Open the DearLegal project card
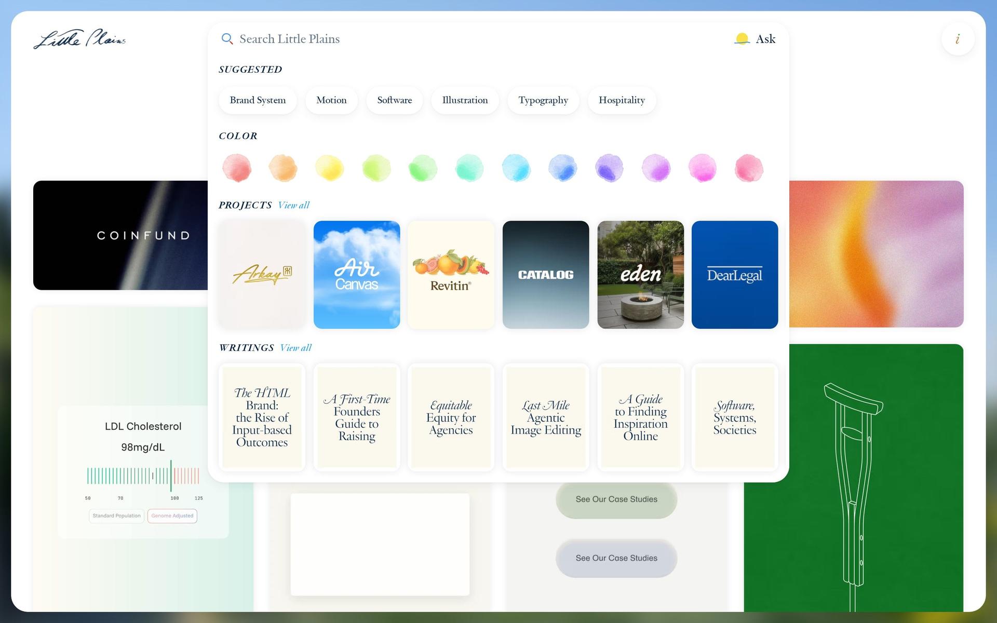This screenshot has height=623, width=997. click(x=735, y=275)
